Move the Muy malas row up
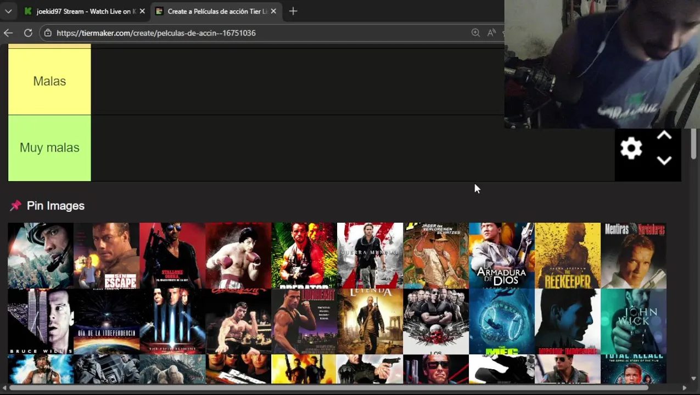700x395 pixels. tap(664, 136)
